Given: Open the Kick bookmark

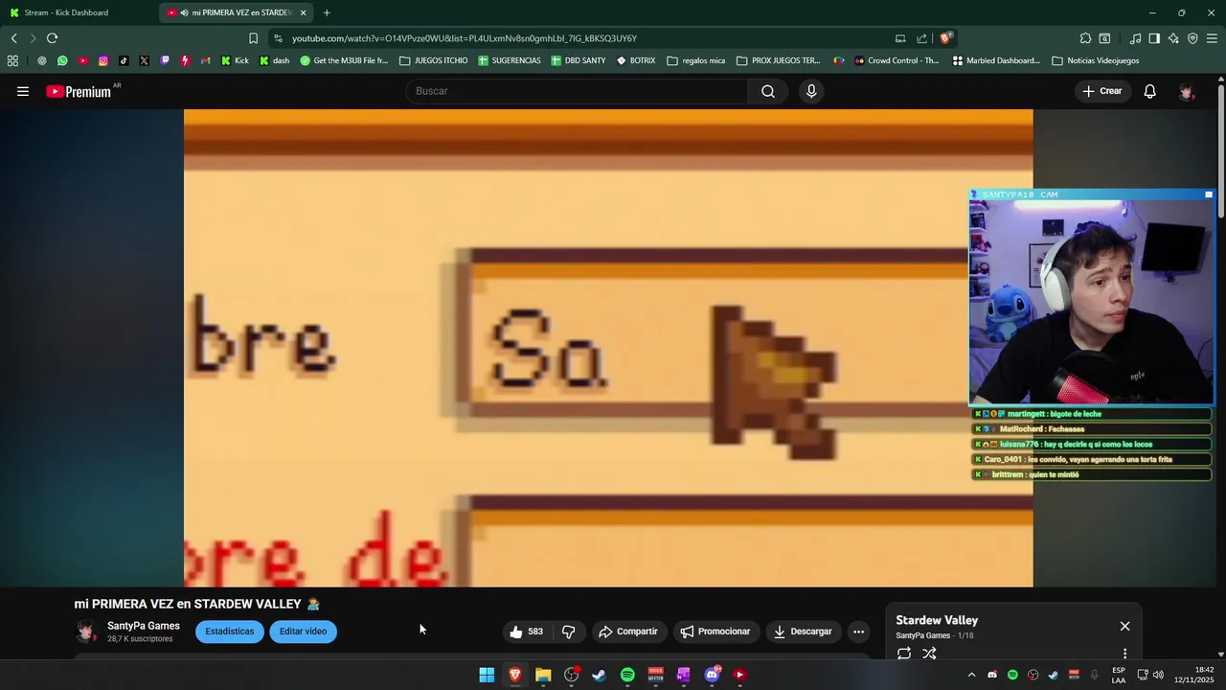Looking at the screenshot, I should click(x=235, y=60).
